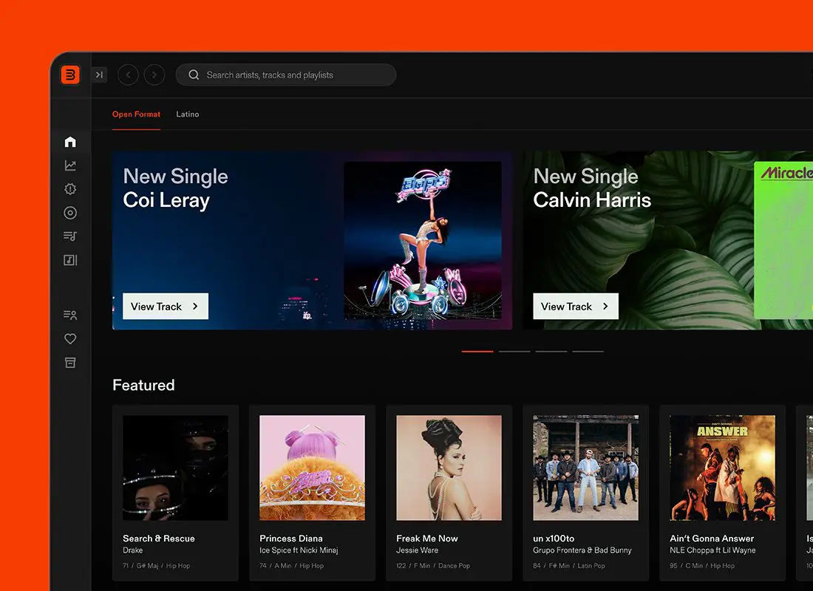The width and height of the screenshot is (813, 591).
Task: Open the user playlists icon in sidebar
Action: [x=70, y=315]
